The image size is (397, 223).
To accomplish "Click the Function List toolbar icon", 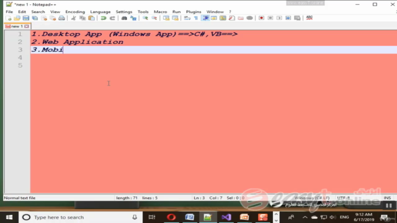I will 231,18.
